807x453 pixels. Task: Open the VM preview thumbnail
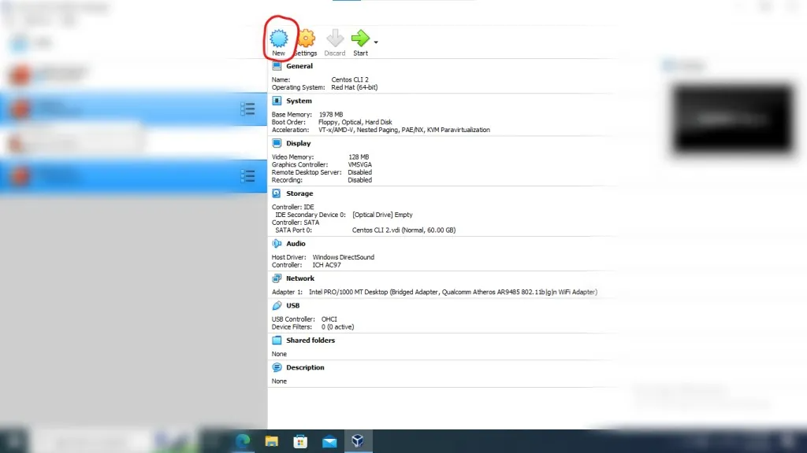pos(733,120)
